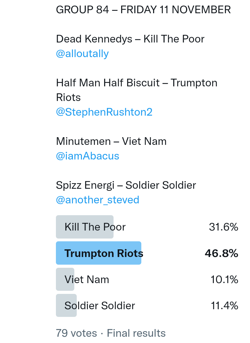Click the Minutemen – Viet Nam entry
This screenshot has height=343, width=250.
coord(111,141)
